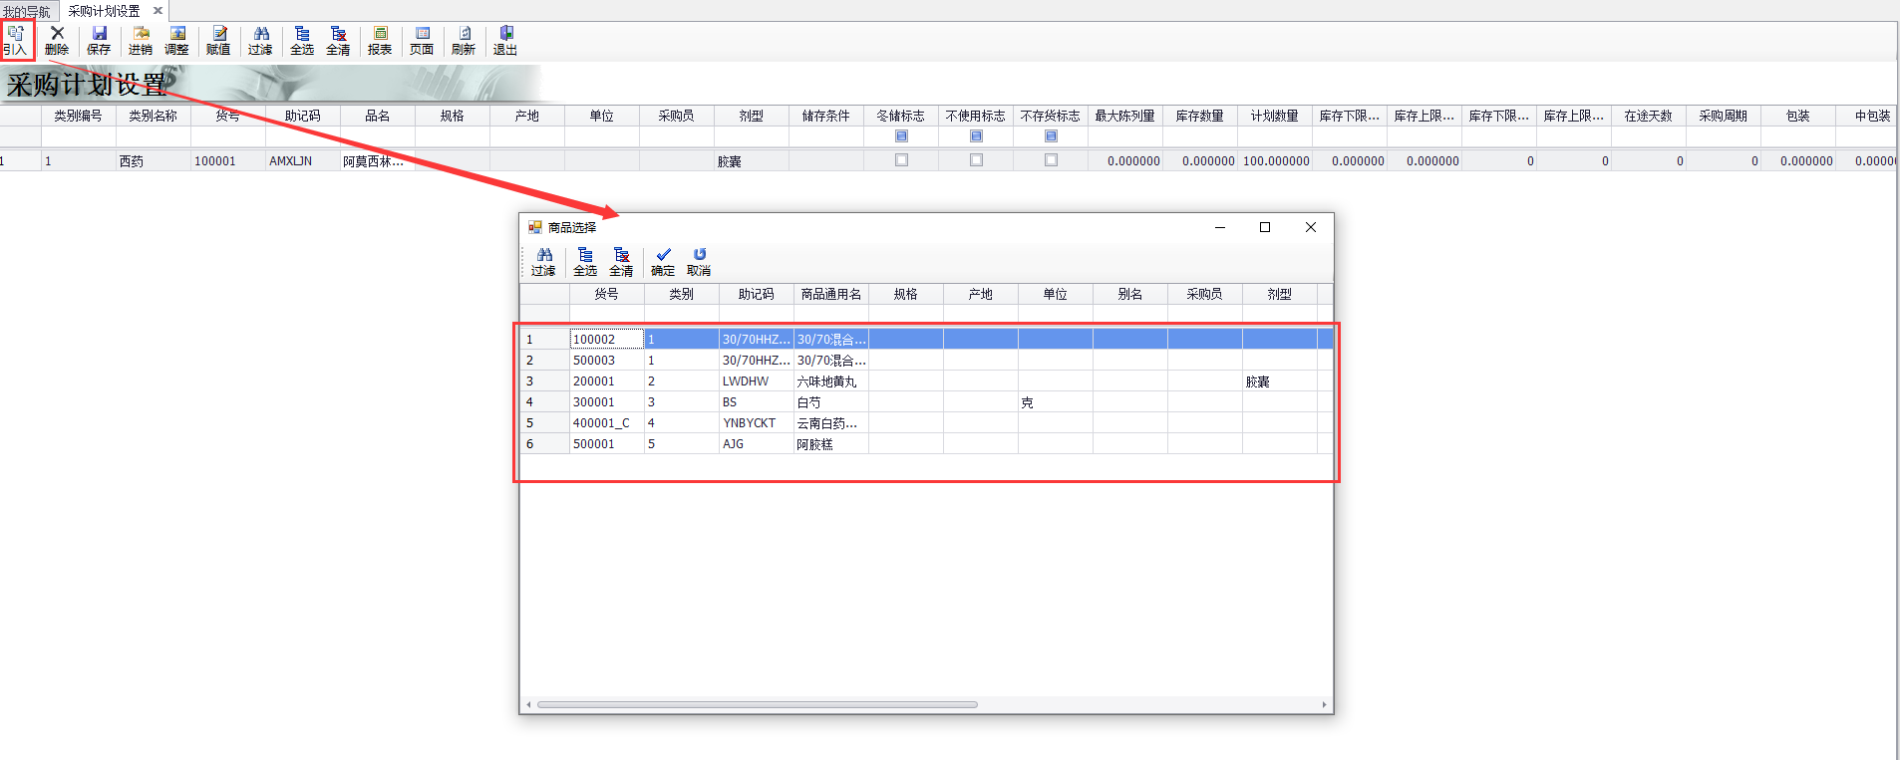Click the 调整 adjust toolbar icon
The image size is (1900, 760).
coord(176,41)
